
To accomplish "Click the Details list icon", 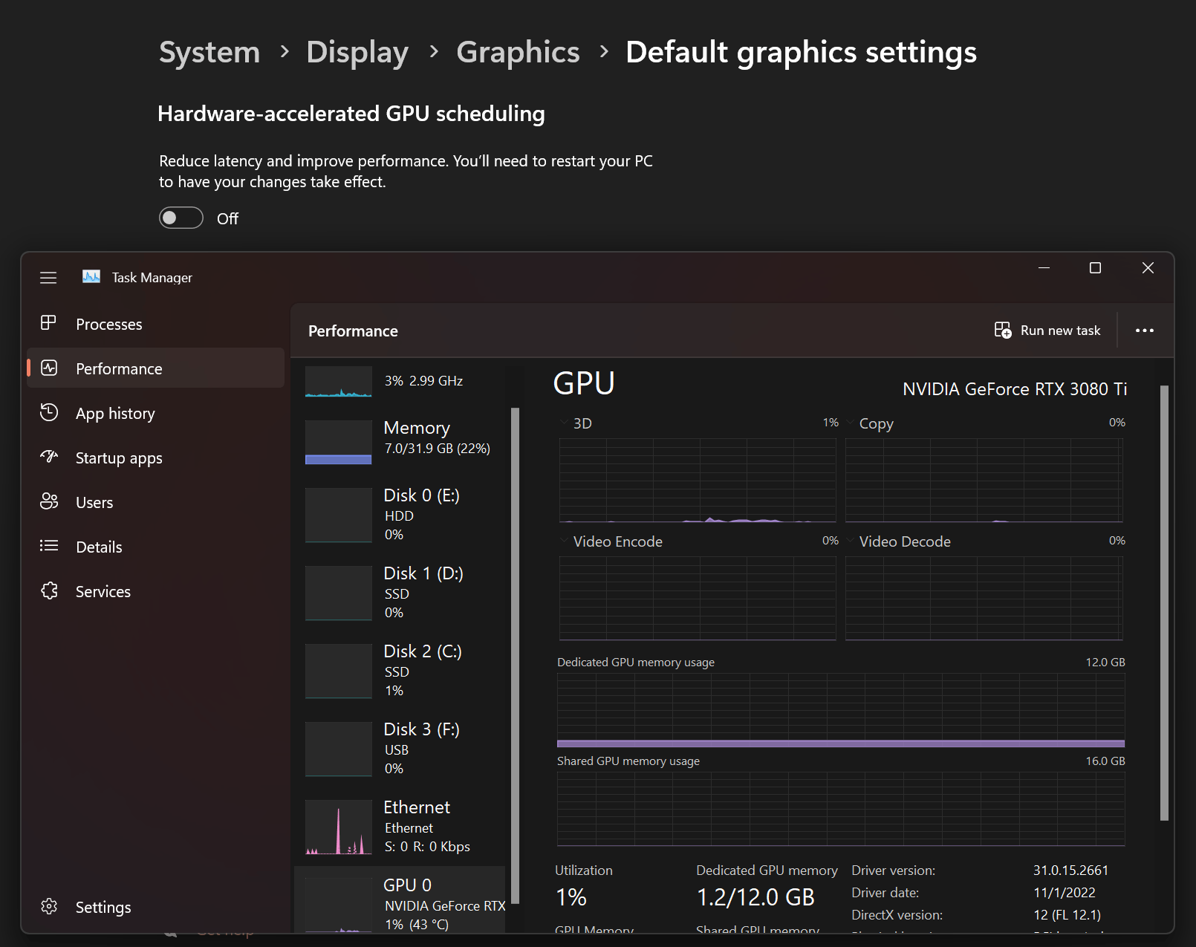I will click(49, 546).
